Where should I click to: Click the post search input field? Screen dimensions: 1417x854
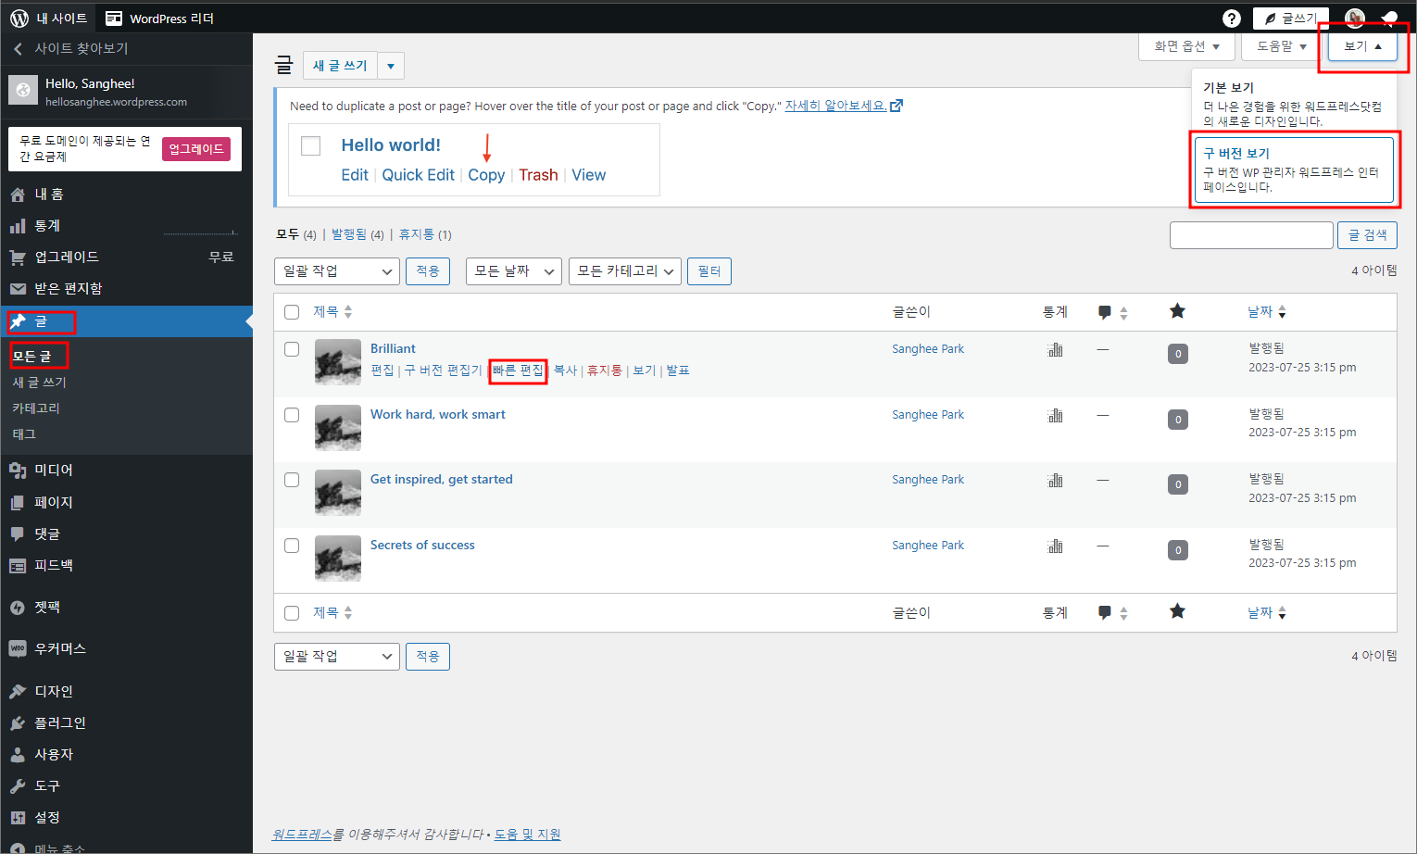1251,235
